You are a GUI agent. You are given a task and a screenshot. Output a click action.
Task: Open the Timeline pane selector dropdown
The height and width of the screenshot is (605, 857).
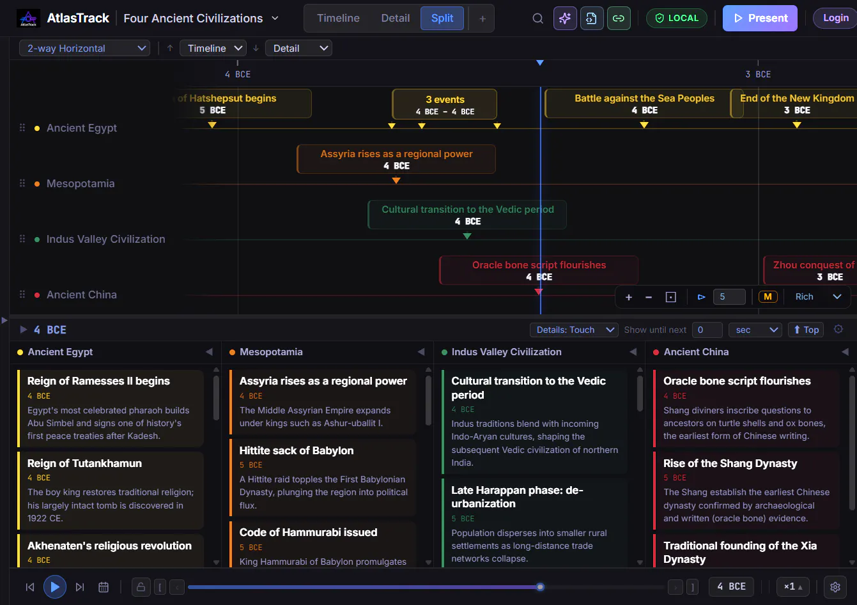[213, 48]
